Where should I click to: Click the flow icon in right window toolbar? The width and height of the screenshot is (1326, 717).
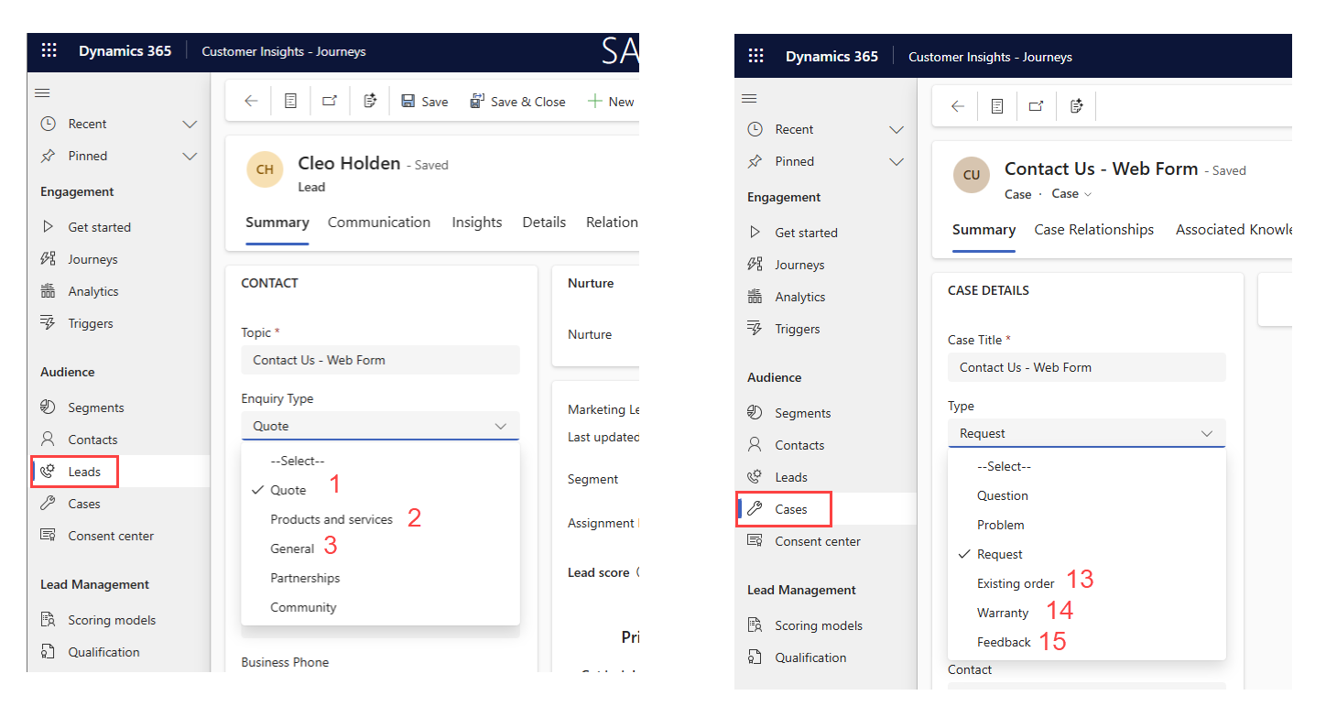pos(1077,106)
